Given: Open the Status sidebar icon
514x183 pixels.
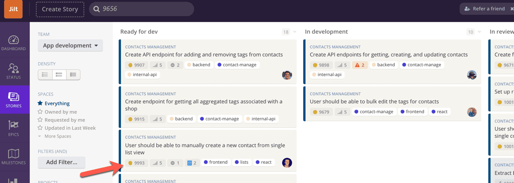Looking at the screenshot, I should (x=13, y=71).
